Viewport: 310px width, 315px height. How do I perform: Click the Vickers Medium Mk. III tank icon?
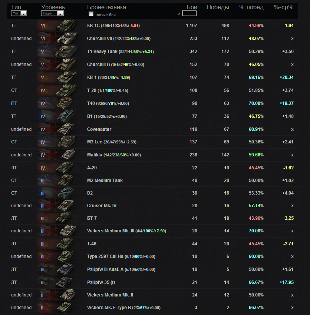(68, 231)
